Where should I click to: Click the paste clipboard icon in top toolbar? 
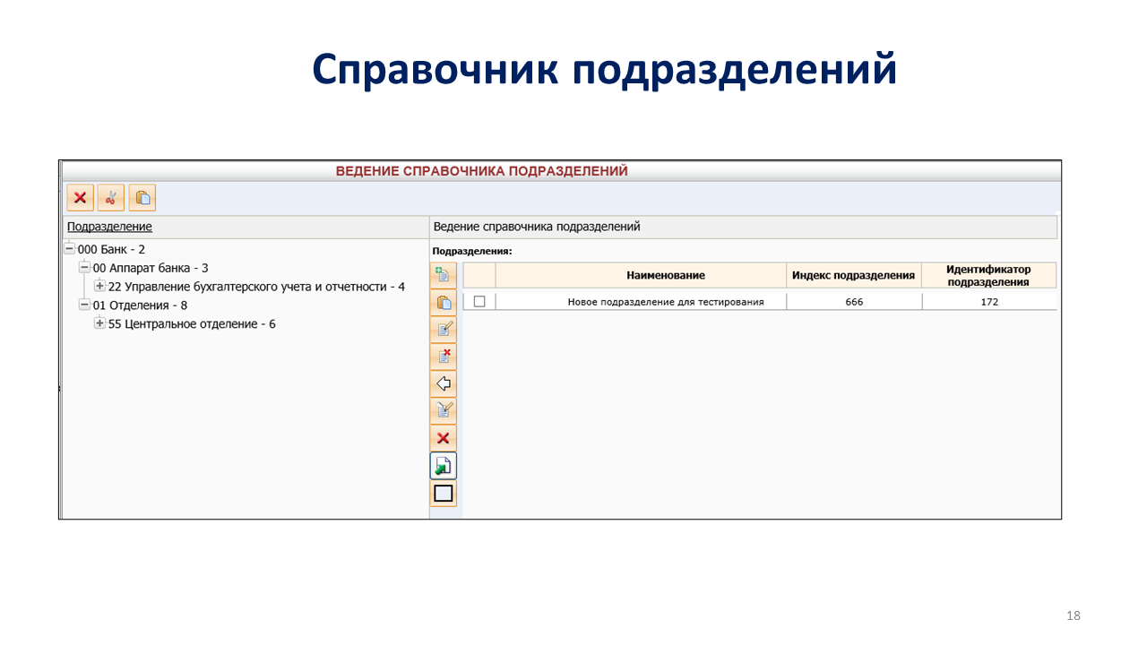(x=142, y=197)
